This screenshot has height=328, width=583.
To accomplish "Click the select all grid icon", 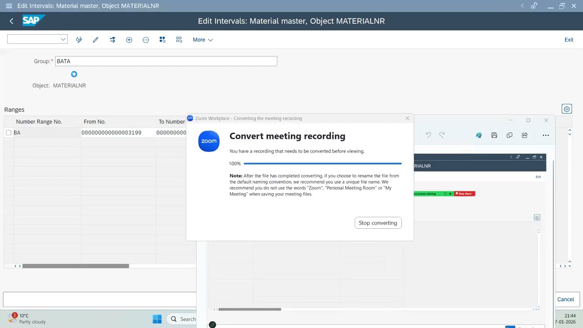I will [162, 40].
